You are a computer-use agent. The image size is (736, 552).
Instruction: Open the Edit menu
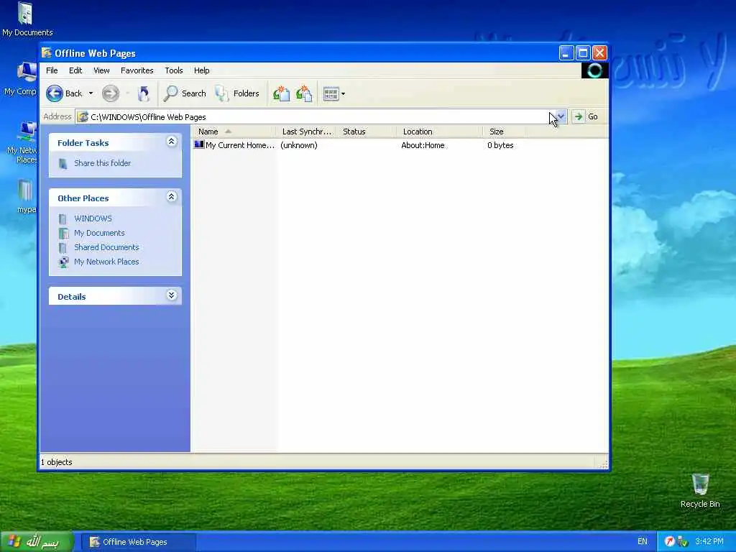75,70
